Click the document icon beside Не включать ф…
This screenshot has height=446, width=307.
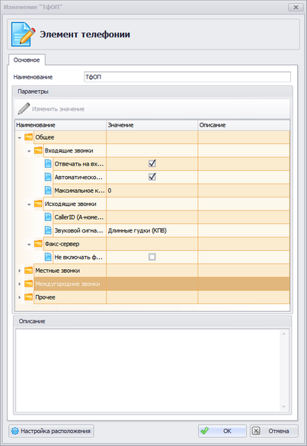48,257
